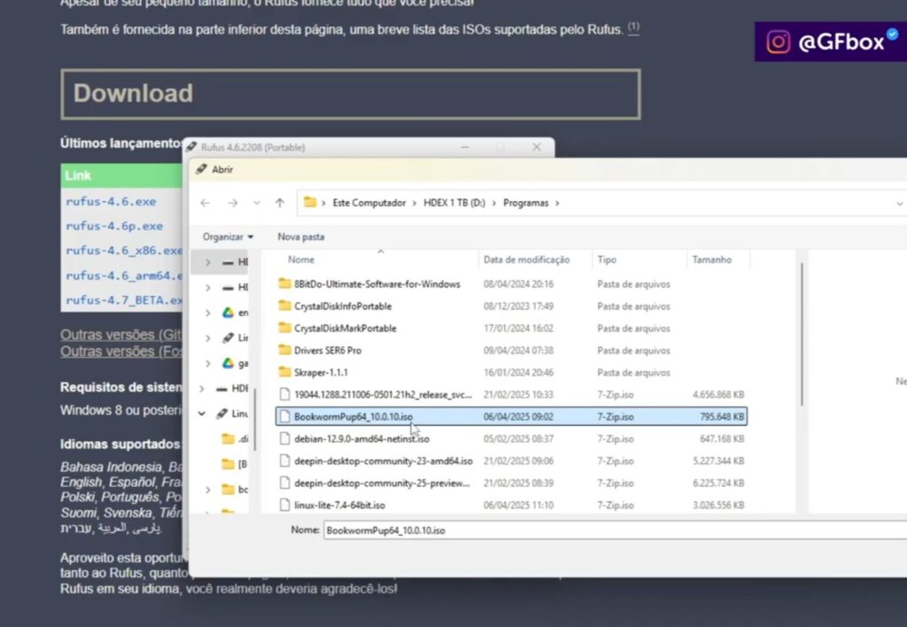Expand the chevron after Este Computador in breadcrumb
This screenshot has height=627, width=907.
coord(415,203)
